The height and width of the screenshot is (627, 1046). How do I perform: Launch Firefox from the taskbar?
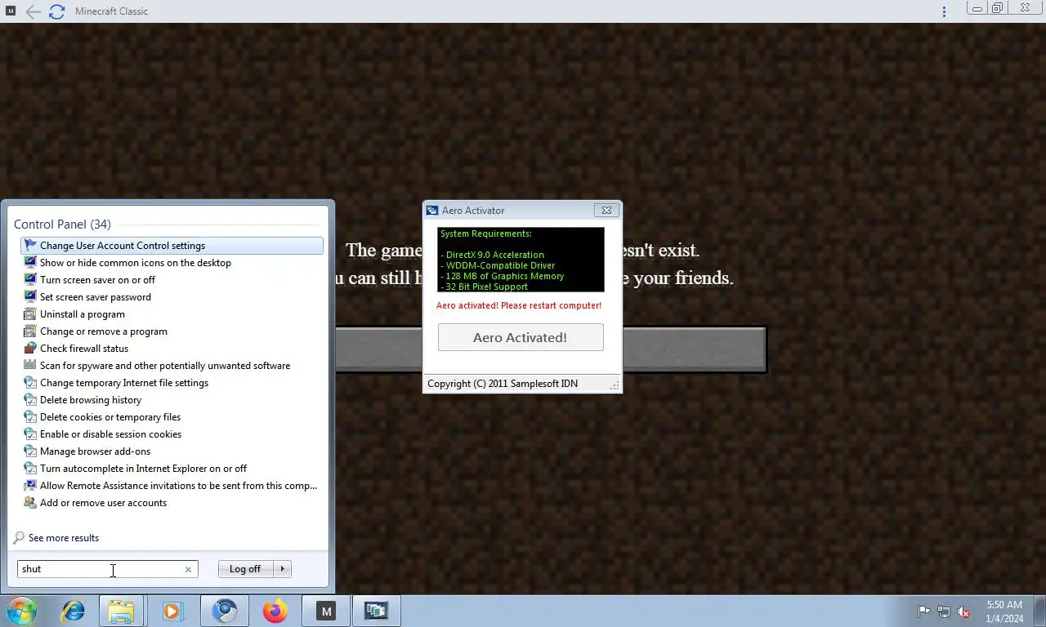[275, 611]
